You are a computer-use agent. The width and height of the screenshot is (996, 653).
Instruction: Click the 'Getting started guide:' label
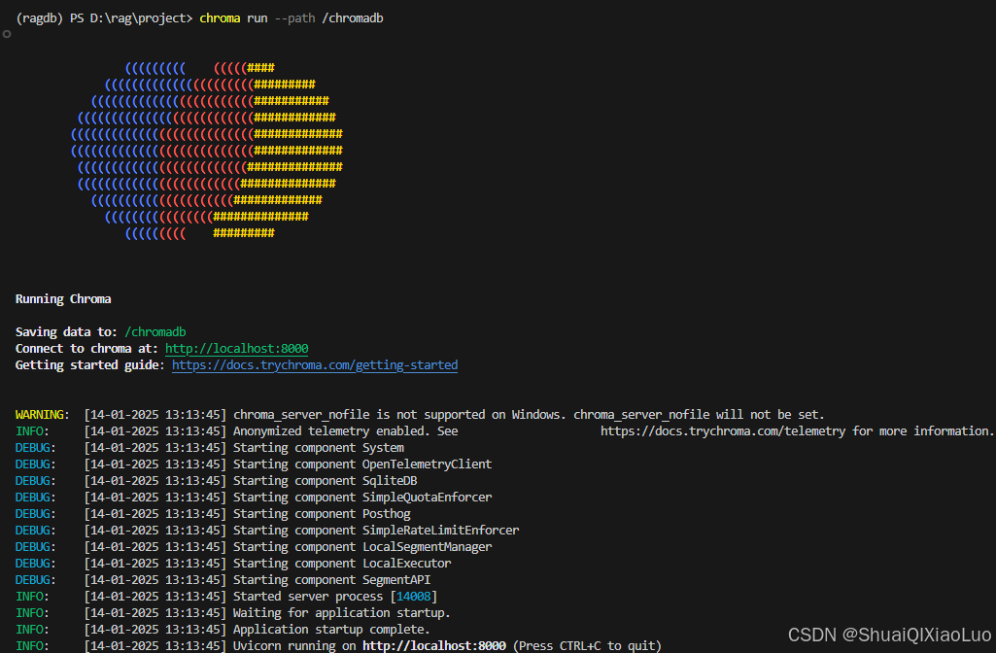pyautogui.click(x=90, y=364)
